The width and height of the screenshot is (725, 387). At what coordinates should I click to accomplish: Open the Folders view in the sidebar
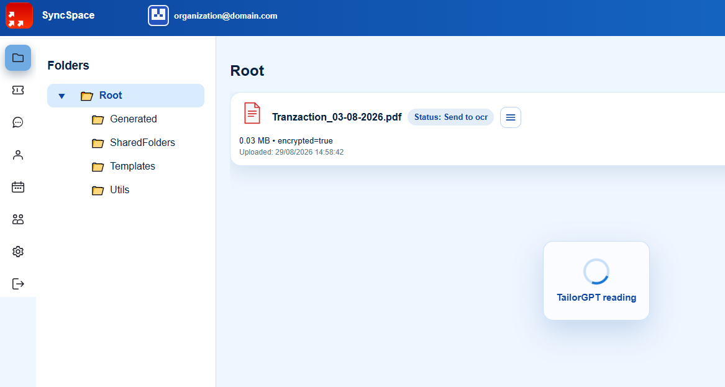click(18, 58)
